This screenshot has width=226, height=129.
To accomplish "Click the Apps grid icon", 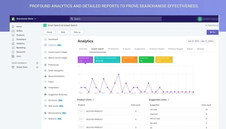I will (13, 56).
